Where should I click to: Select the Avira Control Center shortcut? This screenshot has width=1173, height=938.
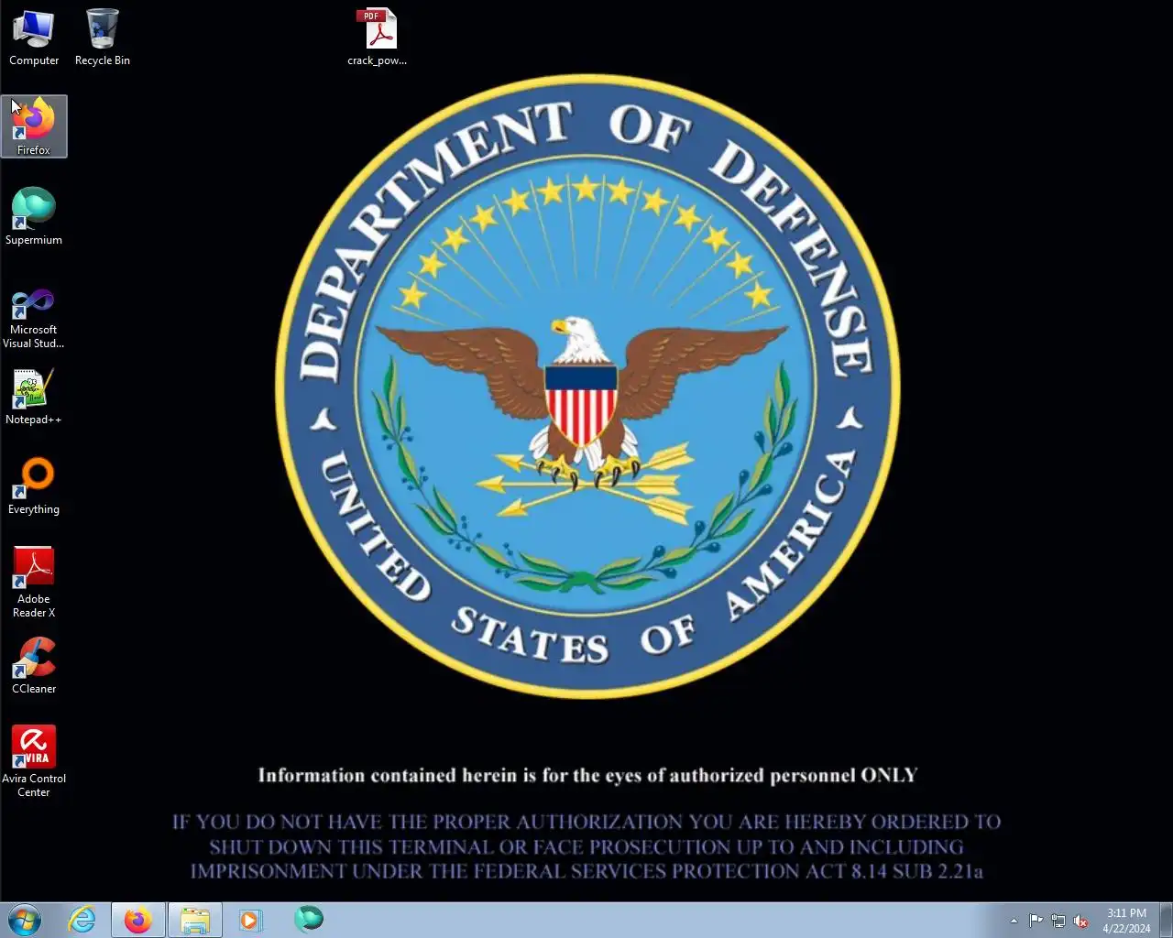click(x=34, y=760)
